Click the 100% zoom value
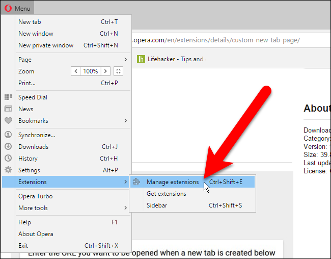Viewport: 331px width, 259px height. click(x=90, y=71)
